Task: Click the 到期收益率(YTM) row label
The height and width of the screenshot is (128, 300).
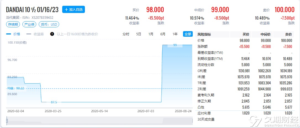Action: [x=210, y=59]
